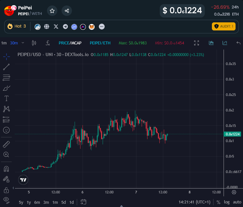Open chart settings gear icon
The width and height of the screenshot is (243, 207).
point(234,192)
